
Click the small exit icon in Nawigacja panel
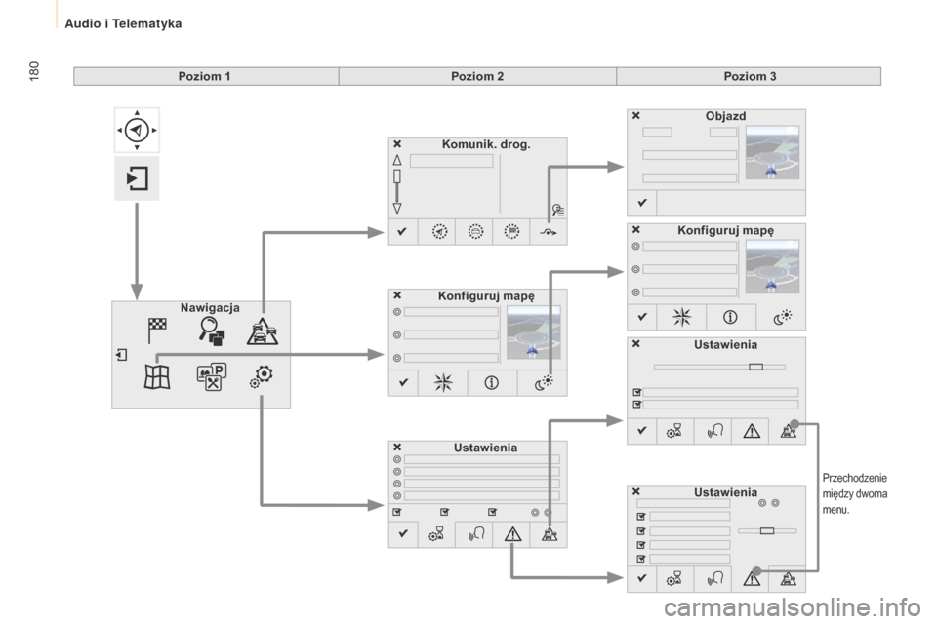122,355
